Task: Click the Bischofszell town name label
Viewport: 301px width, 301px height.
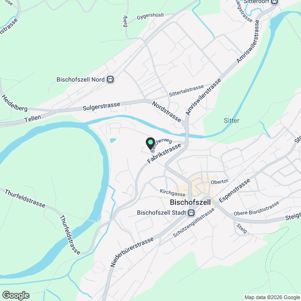Action: [x=190, y=202]
